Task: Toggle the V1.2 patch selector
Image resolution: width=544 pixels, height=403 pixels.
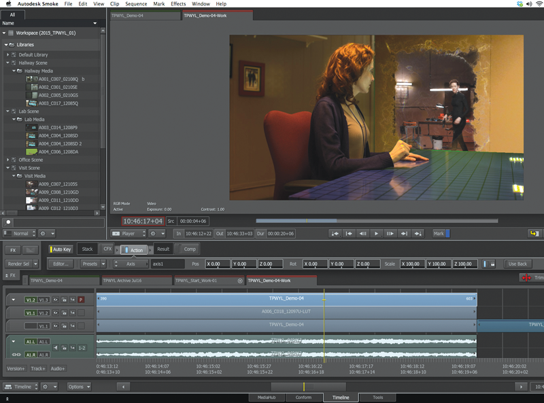Action: tap(31, 300)
